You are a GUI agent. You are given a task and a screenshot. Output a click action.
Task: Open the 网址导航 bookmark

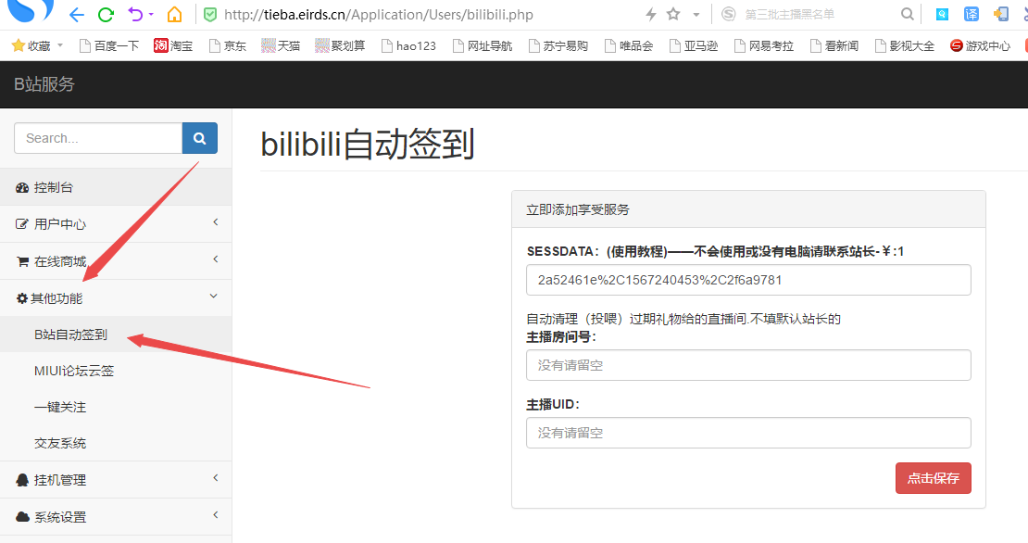(483, 45)
